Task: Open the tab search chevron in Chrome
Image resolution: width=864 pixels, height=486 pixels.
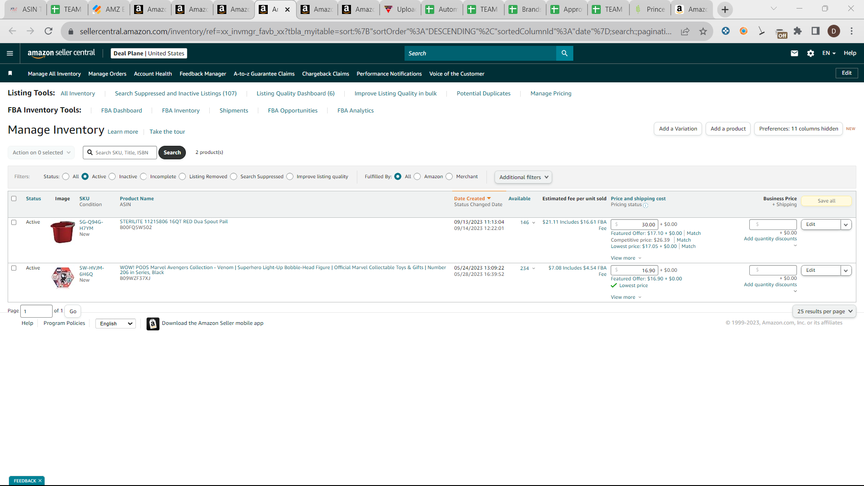Action: (774, 9)
